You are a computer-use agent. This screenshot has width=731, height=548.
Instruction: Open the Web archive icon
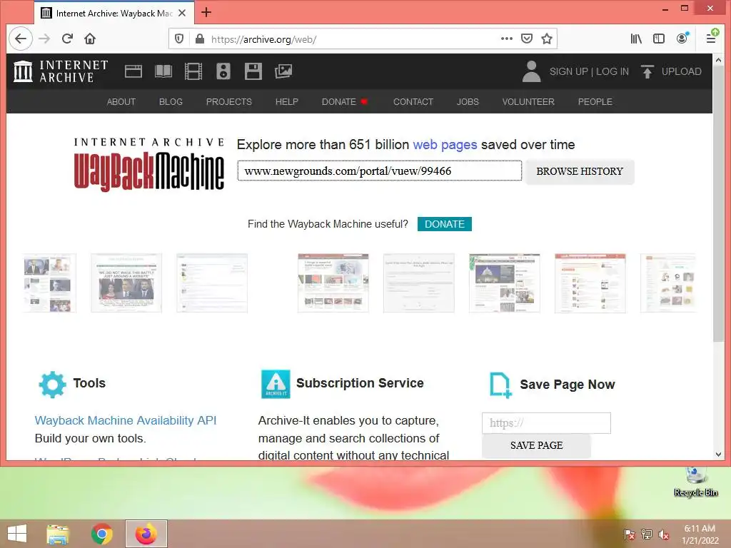point(133,71)
